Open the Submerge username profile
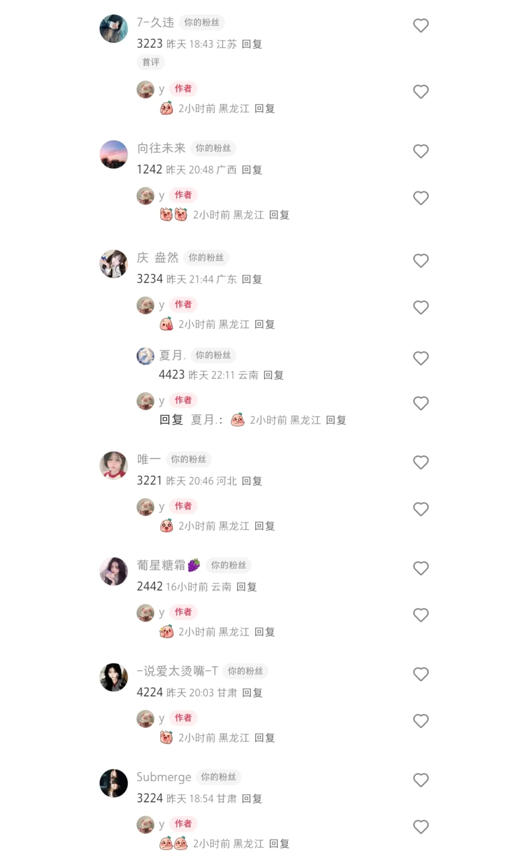 pos(164,777)
